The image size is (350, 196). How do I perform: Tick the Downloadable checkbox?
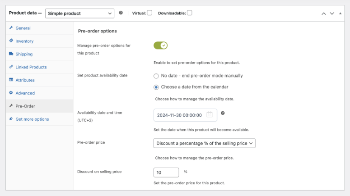click(190, 13)
